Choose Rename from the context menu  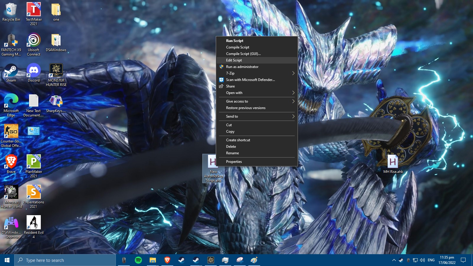[x=257, y=153]
